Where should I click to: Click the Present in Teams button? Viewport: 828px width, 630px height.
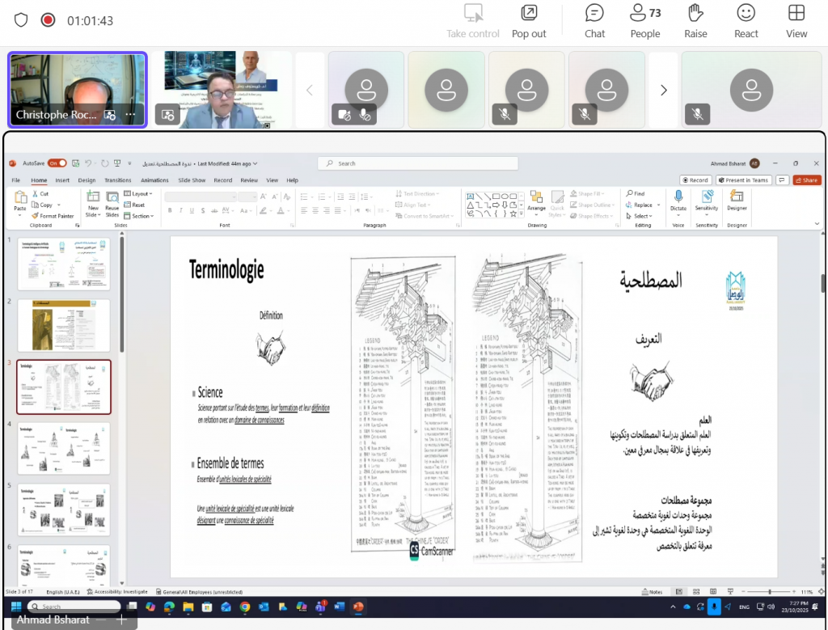pos(743,180)
